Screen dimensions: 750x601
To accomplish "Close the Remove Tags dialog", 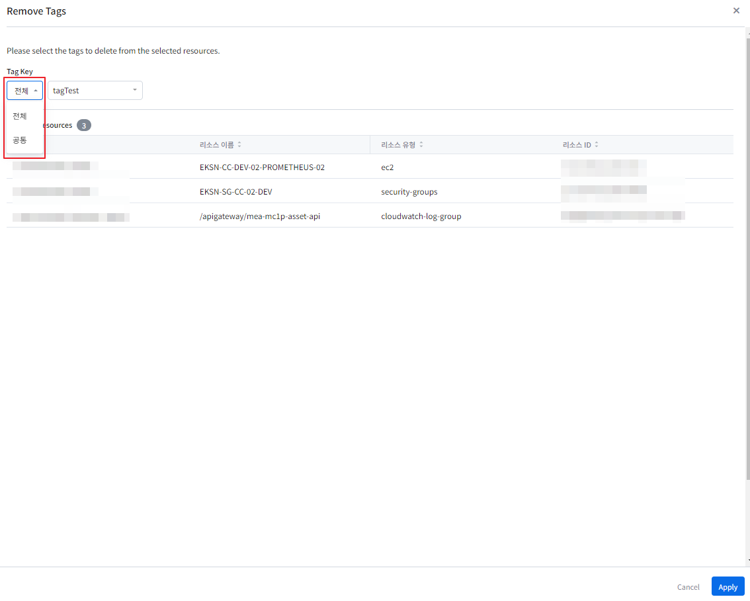I will click(736, 11).
